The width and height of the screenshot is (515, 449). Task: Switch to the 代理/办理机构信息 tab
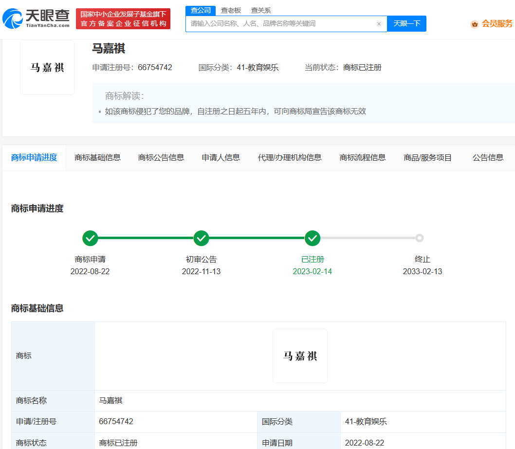click(290, 157)
